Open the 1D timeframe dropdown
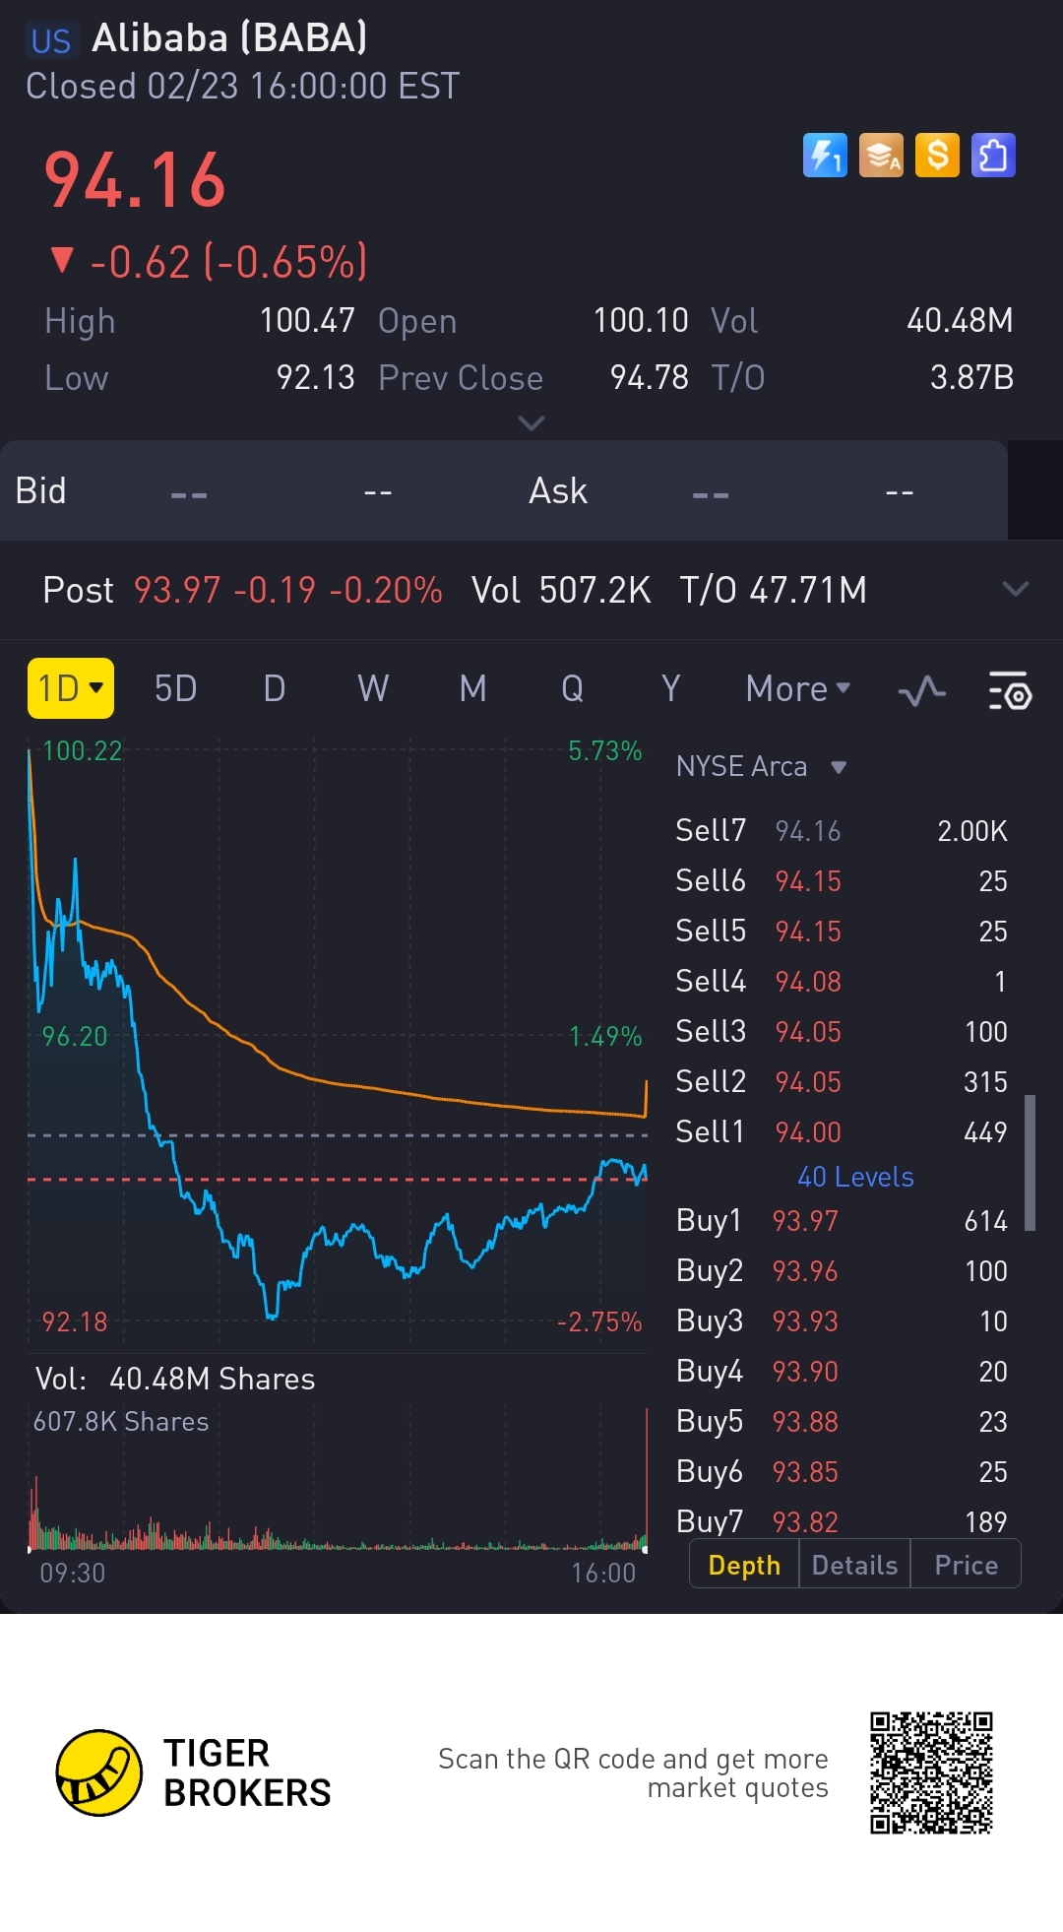This screenshot has height=1932, width=1063. (x=71, y=688)
